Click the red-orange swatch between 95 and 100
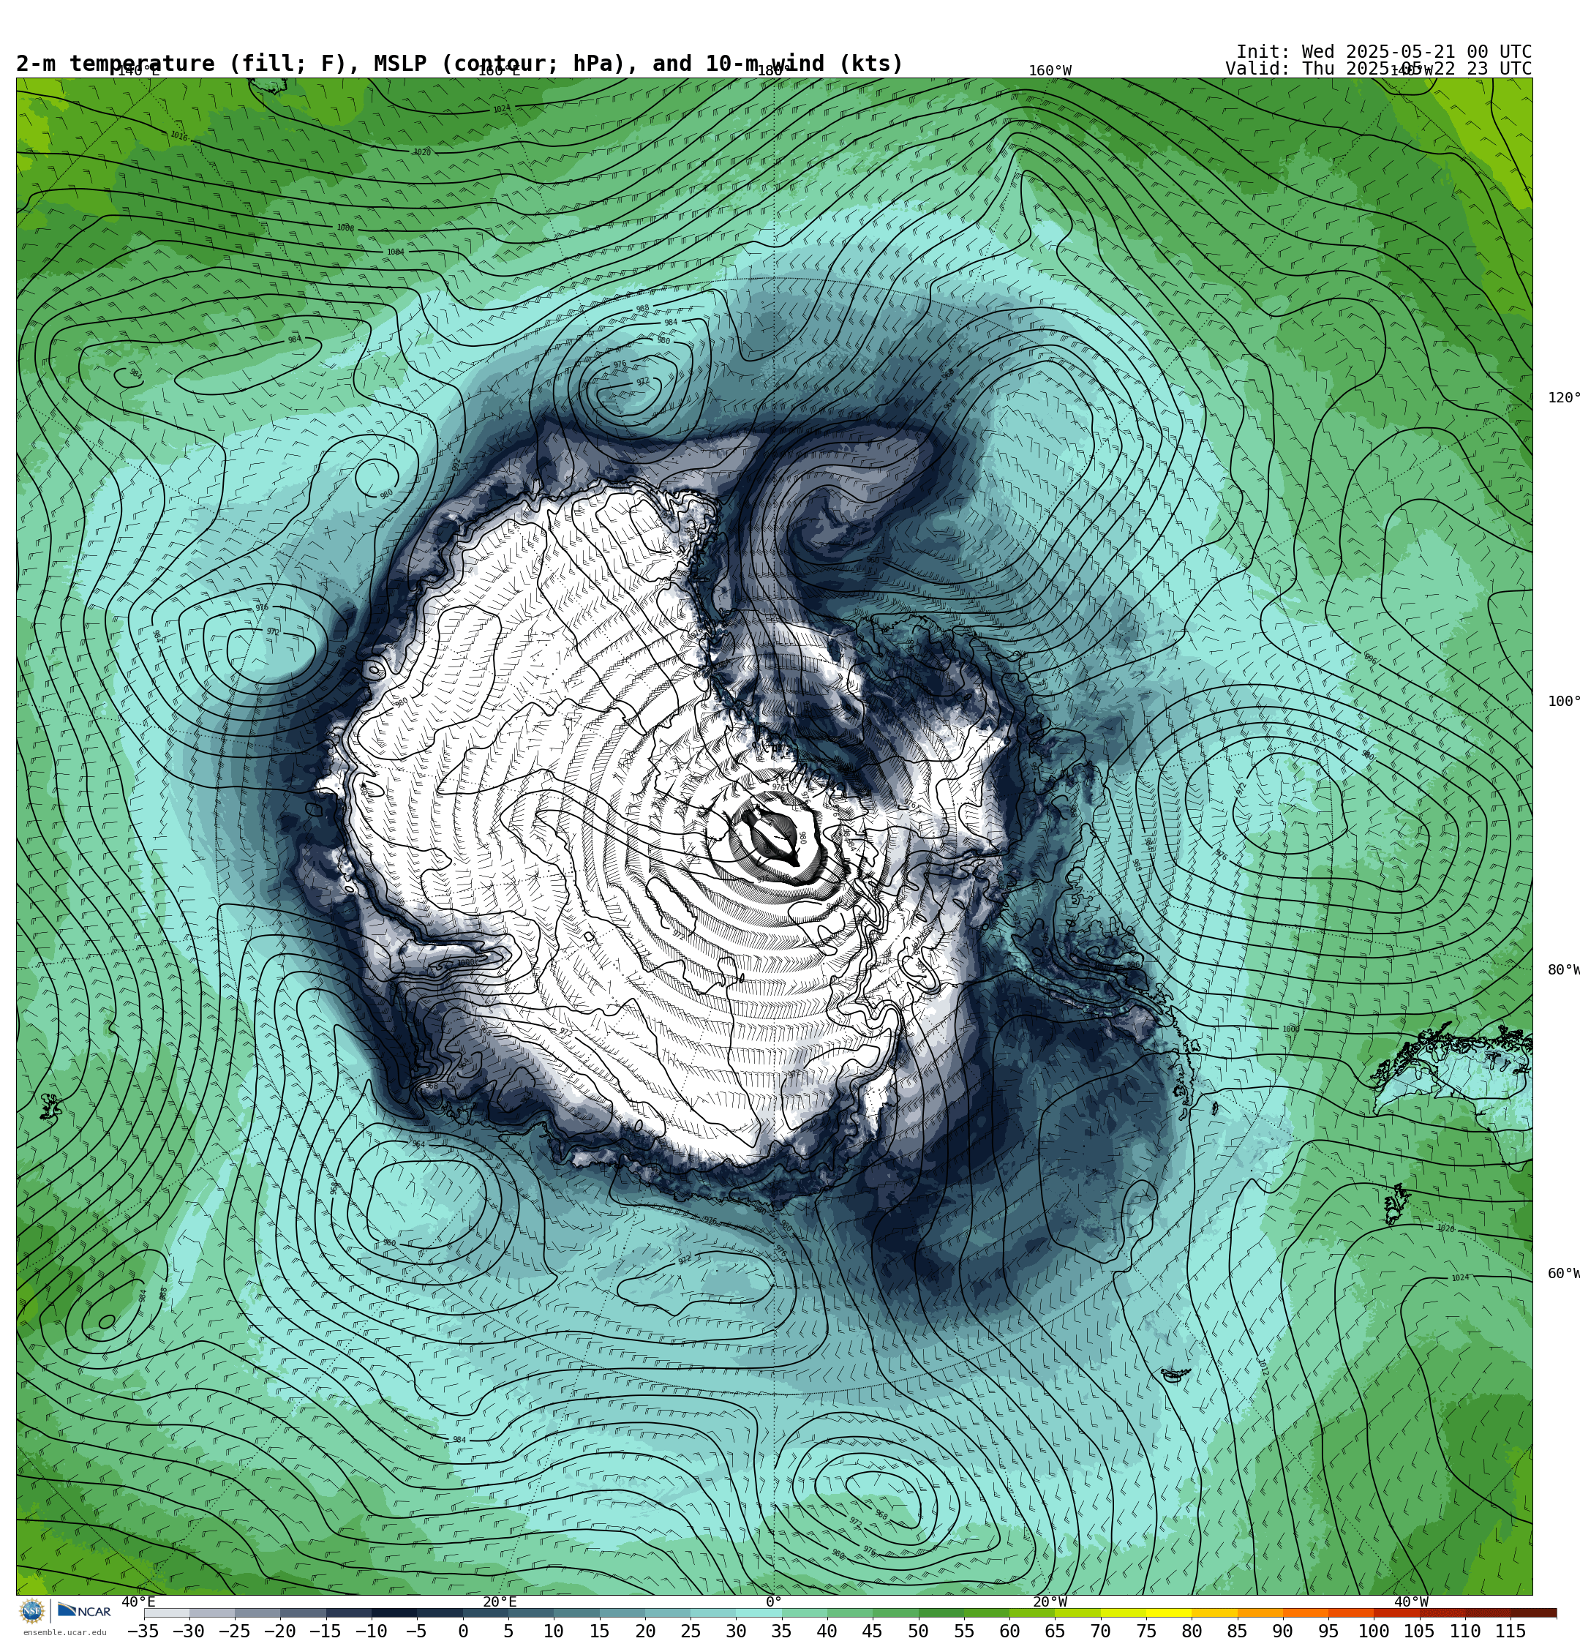Viewport: 1580px width, 1641px height. 1352,1612
